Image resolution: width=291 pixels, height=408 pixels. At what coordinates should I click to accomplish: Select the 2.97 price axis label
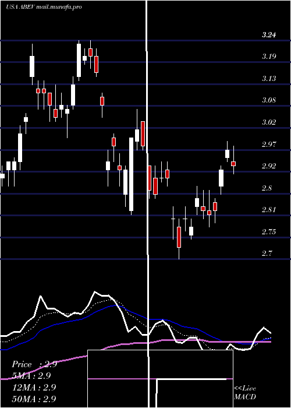click(269, 144)
